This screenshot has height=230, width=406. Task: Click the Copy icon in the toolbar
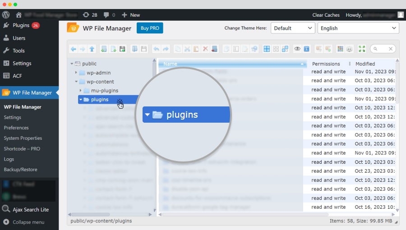click(x=178, y=49)
